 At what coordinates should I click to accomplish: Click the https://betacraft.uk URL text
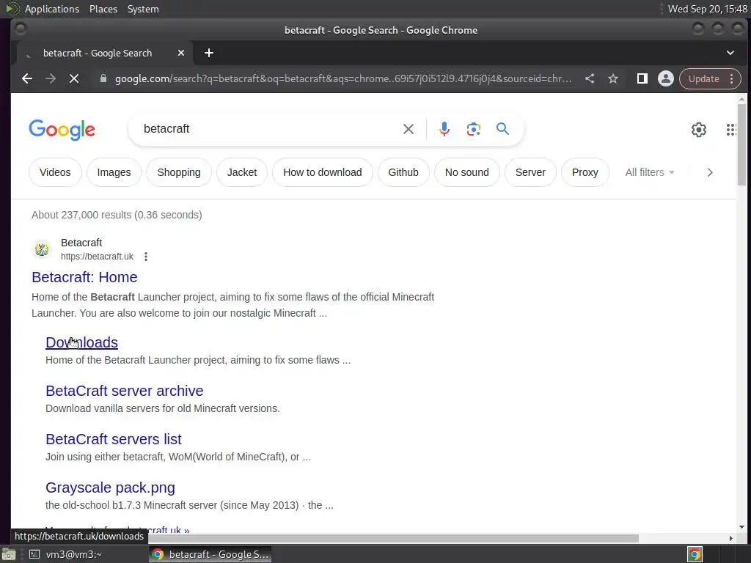point(97,257)
